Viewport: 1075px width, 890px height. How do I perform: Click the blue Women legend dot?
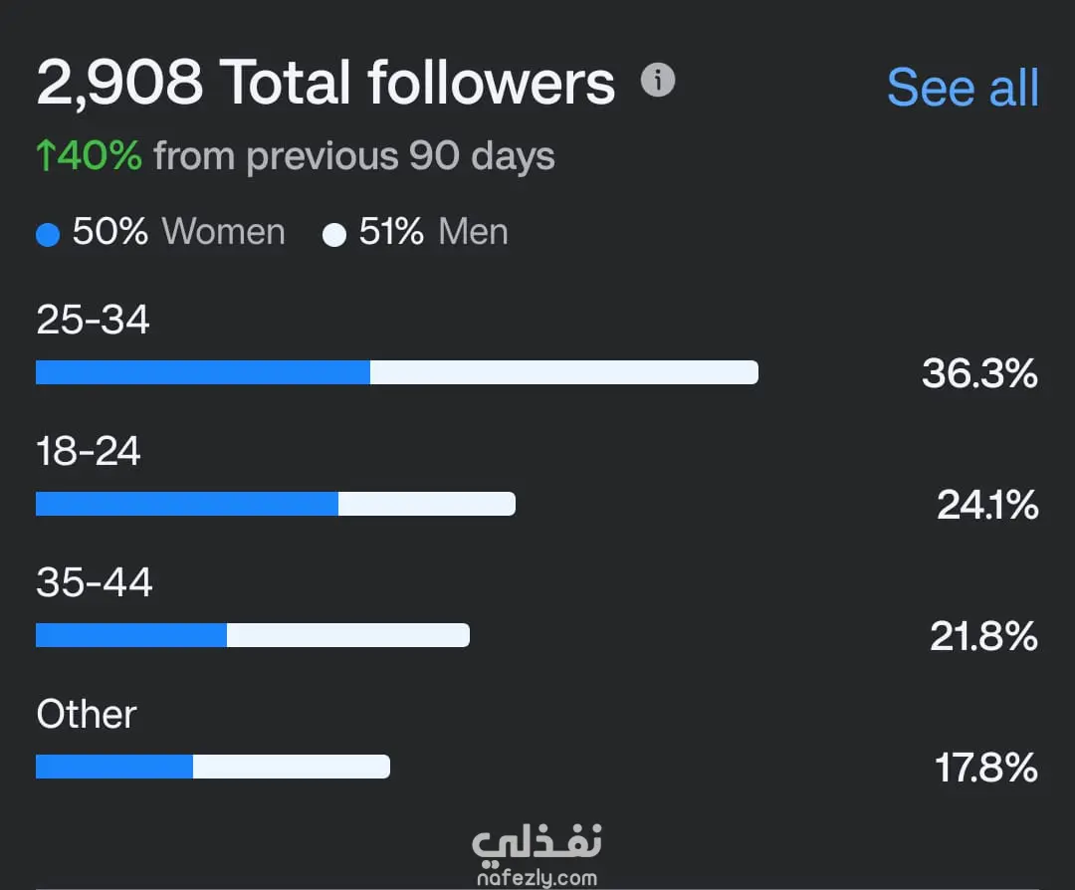[48, 235]
